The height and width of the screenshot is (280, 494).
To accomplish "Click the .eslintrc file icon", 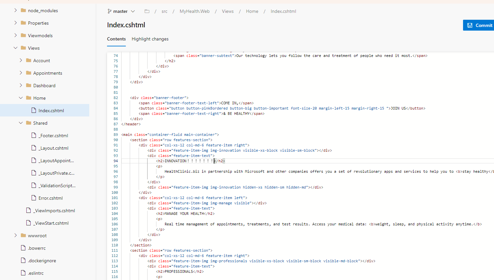I will coord(23,273).
